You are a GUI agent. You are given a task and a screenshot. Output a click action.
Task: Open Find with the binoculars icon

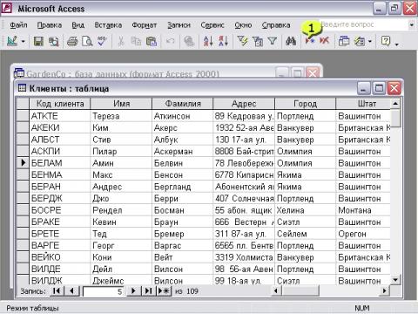click(x=291, y=41)
